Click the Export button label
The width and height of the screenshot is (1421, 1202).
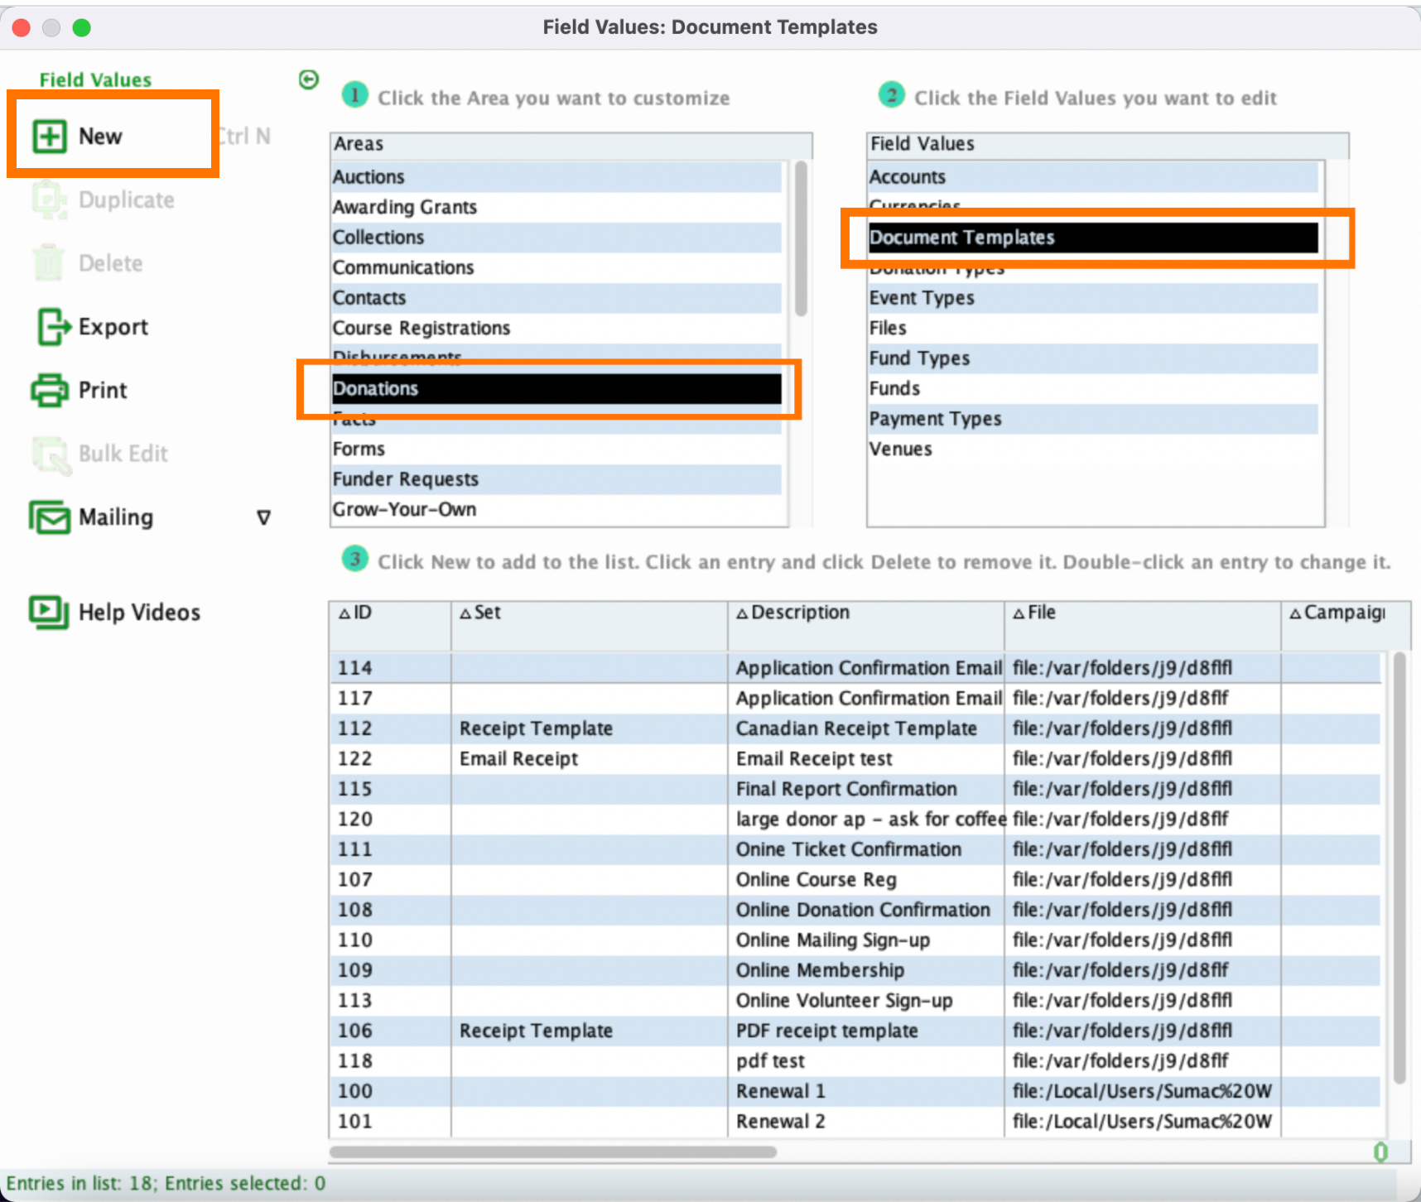pyautogui.click(x=113, y=327)
